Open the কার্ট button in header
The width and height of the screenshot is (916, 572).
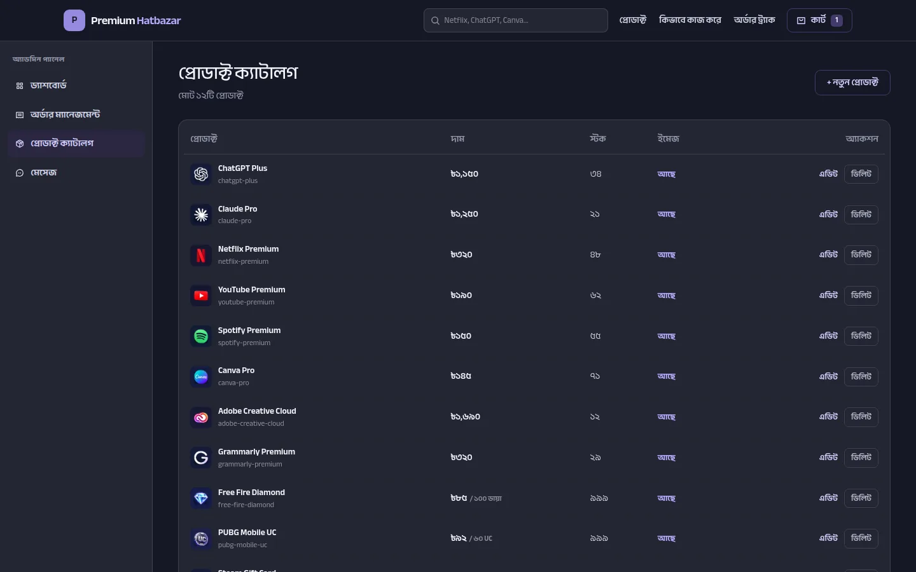[819, 20]
